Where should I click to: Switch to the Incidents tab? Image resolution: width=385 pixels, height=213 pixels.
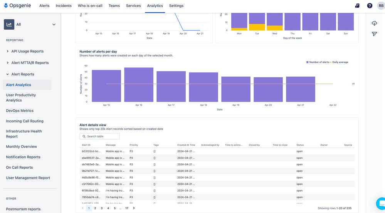tap(64, 6)
